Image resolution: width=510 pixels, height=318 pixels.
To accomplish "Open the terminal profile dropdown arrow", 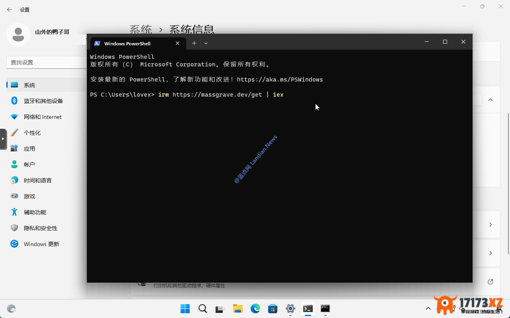I will click(x=206, y=43).
